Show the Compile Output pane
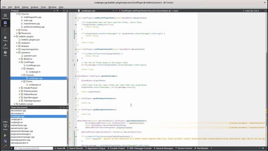The width and height of the screenshot is (268, 151). click(116, 148)
